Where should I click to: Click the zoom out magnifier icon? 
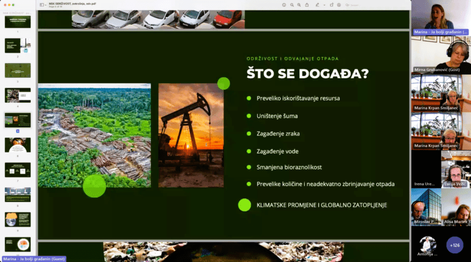pyautogui.click(x=292, y=5)
